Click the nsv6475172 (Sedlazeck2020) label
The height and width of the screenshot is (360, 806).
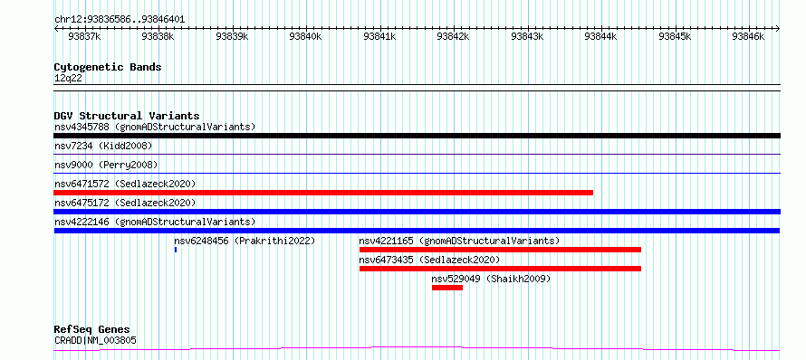125,203
